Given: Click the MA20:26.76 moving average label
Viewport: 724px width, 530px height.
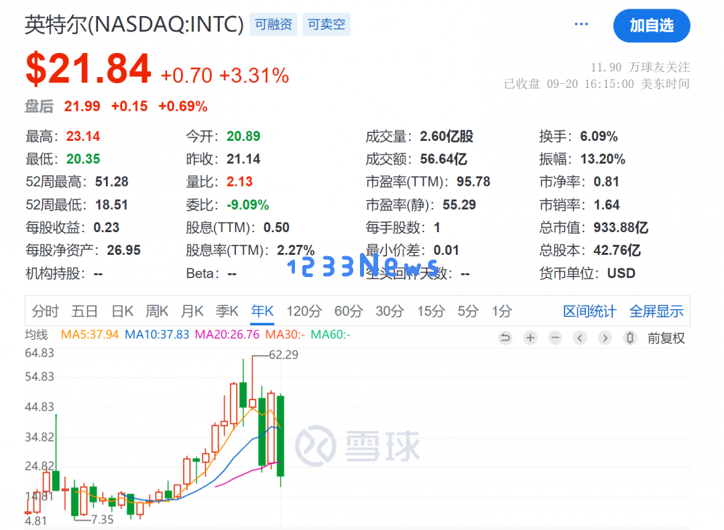Looking at the screenshot, I should click(227, 334).
